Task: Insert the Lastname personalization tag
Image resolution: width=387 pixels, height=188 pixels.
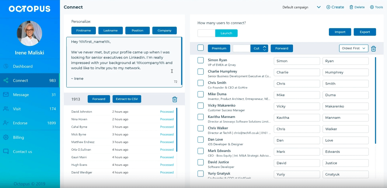Action: coord(110,30)
